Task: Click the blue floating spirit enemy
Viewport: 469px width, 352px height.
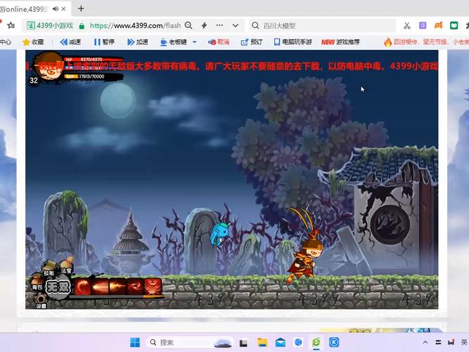Action: coord(219,234)
